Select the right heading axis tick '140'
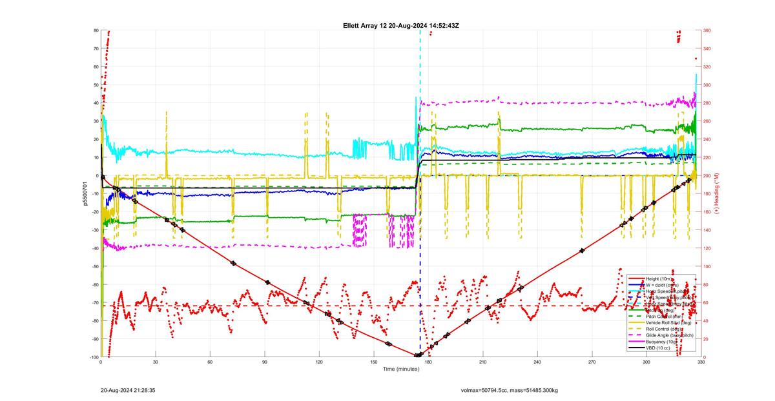The width and height of the screenshot is (775, 401). 707,230
